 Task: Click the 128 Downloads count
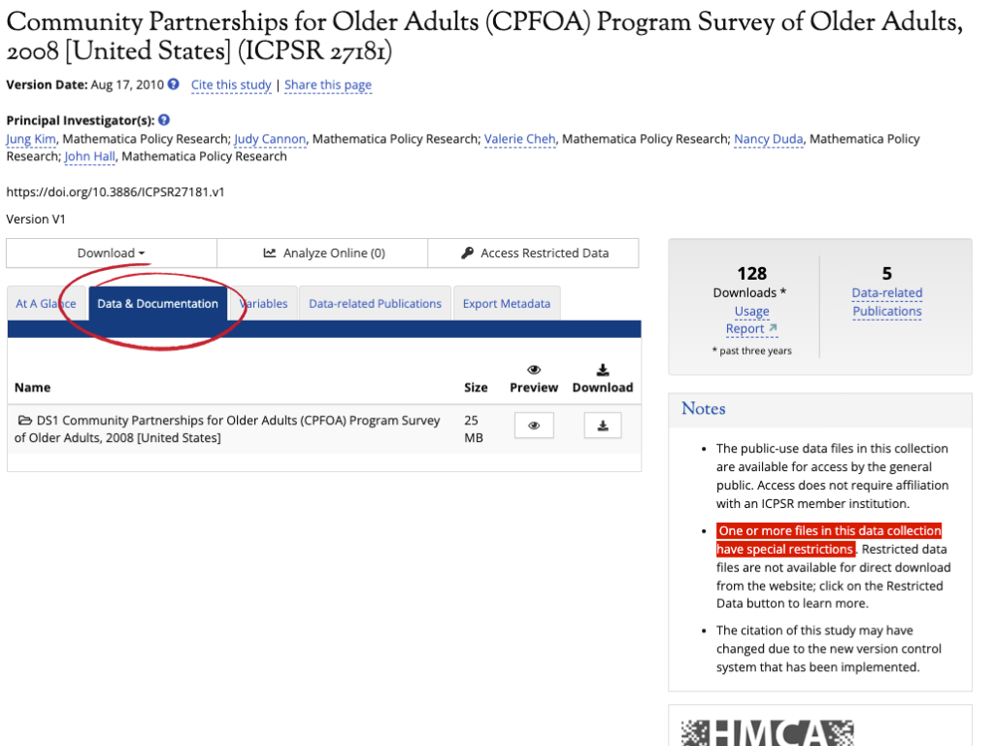[x=752, y=273]
